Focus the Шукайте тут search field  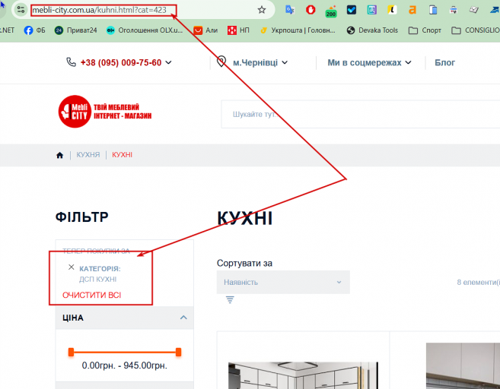tap(360, 114)
